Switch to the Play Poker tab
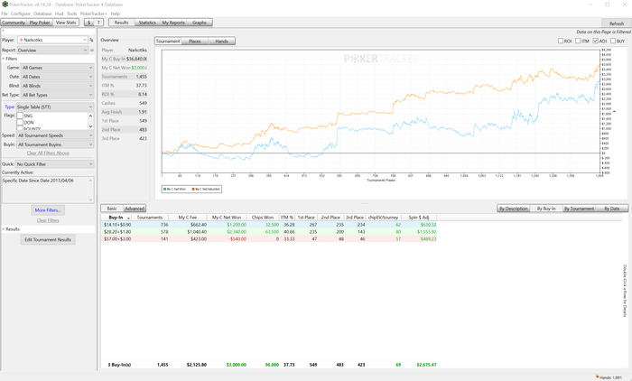This screenshot has width=632, height=381. 40,23
